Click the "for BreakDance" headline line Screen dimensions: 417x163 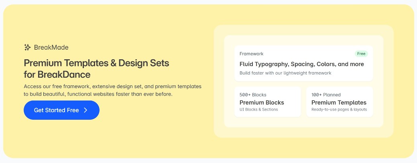pos(57,74)
